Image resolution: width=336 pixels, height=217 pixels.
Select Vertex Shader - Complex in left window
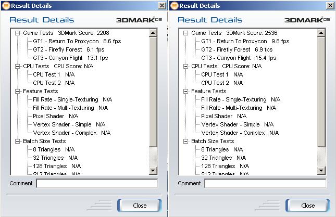(72, 133)
